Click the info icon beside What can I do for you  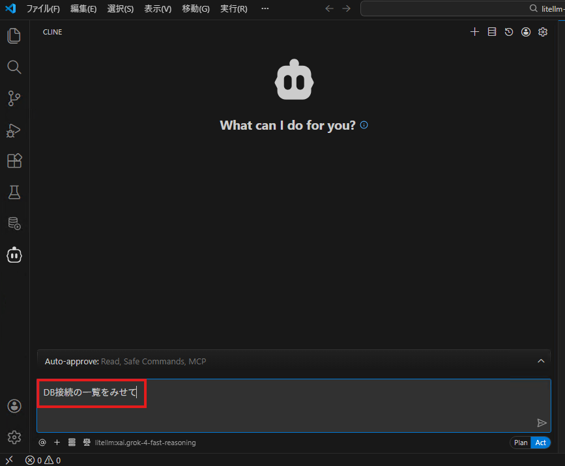coord(364,125)
